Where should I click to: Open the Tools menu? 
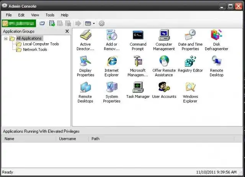point(50,15)
